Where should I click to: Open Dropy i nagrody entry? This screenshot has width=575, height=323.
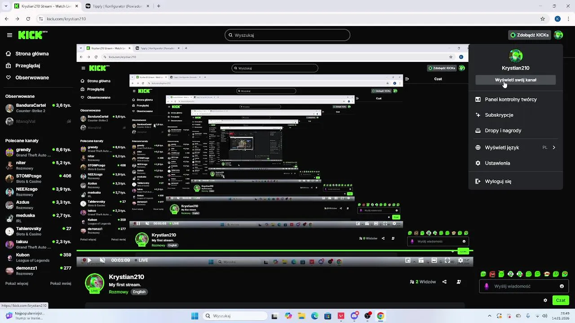tap(516, 131)
